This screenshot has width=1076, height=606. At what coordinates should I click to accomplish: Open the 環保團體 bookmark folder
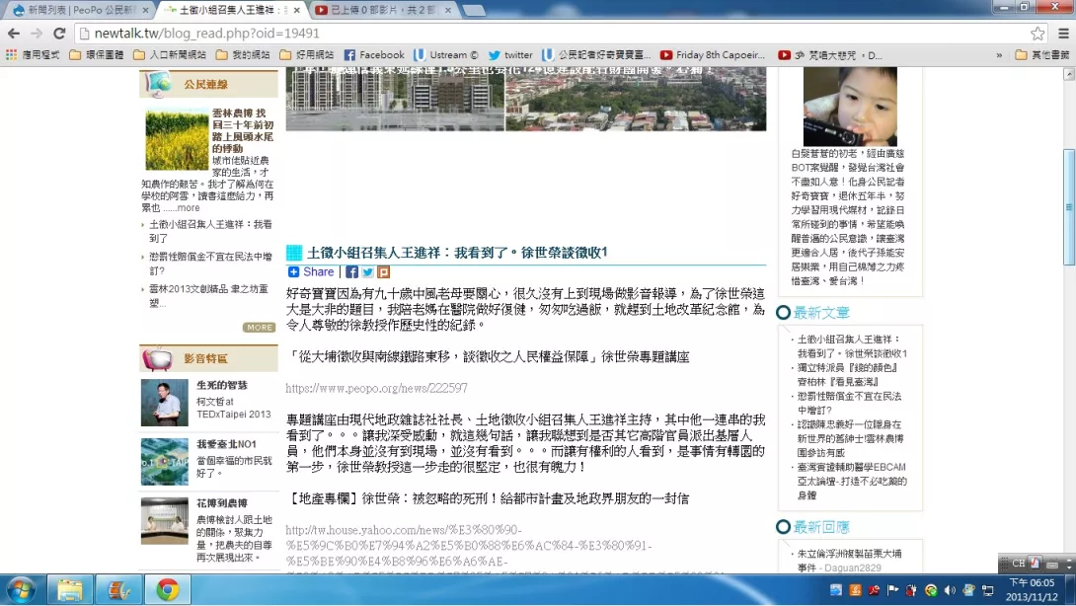point(97,55)
